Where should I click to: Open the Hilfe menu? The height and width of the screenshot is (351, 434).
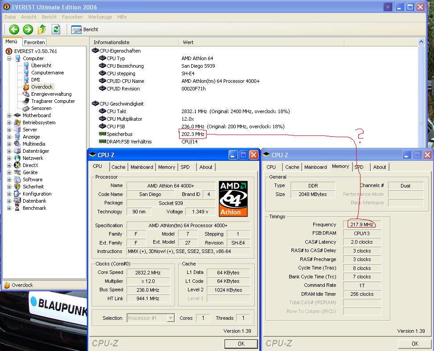122,17
